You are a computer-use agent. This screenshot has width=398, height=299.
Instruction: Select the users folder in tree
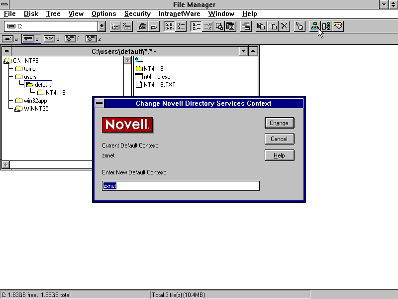(26, 77)
